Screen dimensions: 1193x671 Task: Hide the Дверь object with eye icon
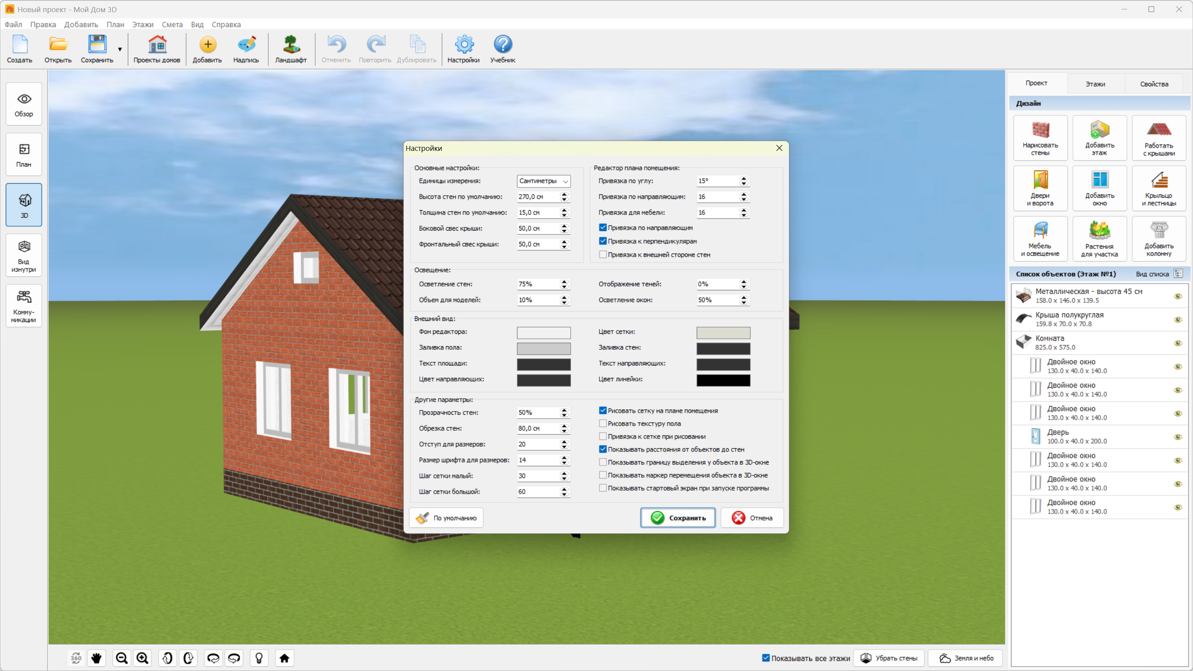tap(1178, 437)
